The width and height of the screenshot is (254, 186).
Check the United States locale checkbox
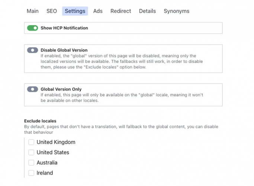point(31,152)
